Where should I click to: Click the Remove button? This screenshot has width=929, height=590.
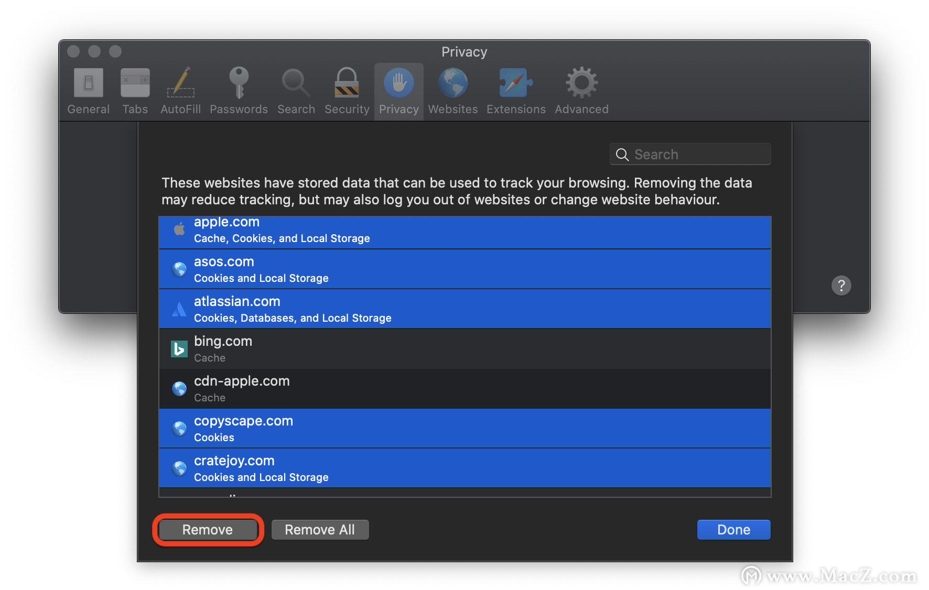point(208,530)
